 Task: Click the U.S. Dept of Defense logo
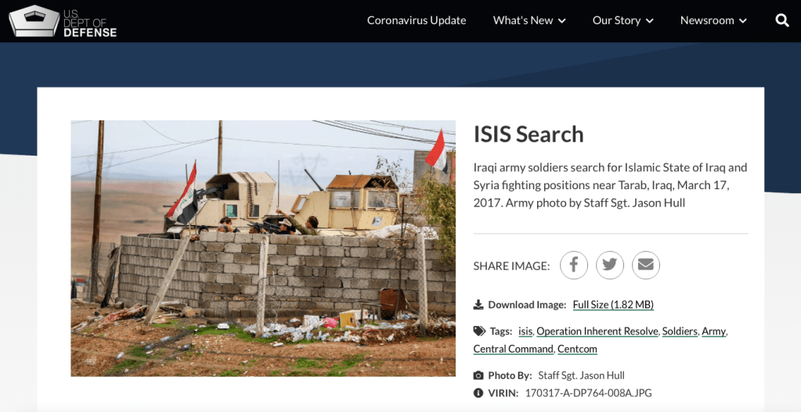click(x=63, y=21)
